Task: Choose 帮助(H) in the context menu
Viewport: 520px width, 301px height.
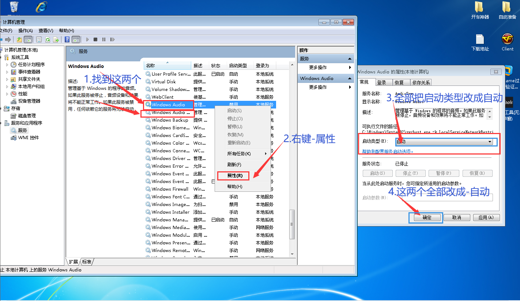Action: click(242, 187)
